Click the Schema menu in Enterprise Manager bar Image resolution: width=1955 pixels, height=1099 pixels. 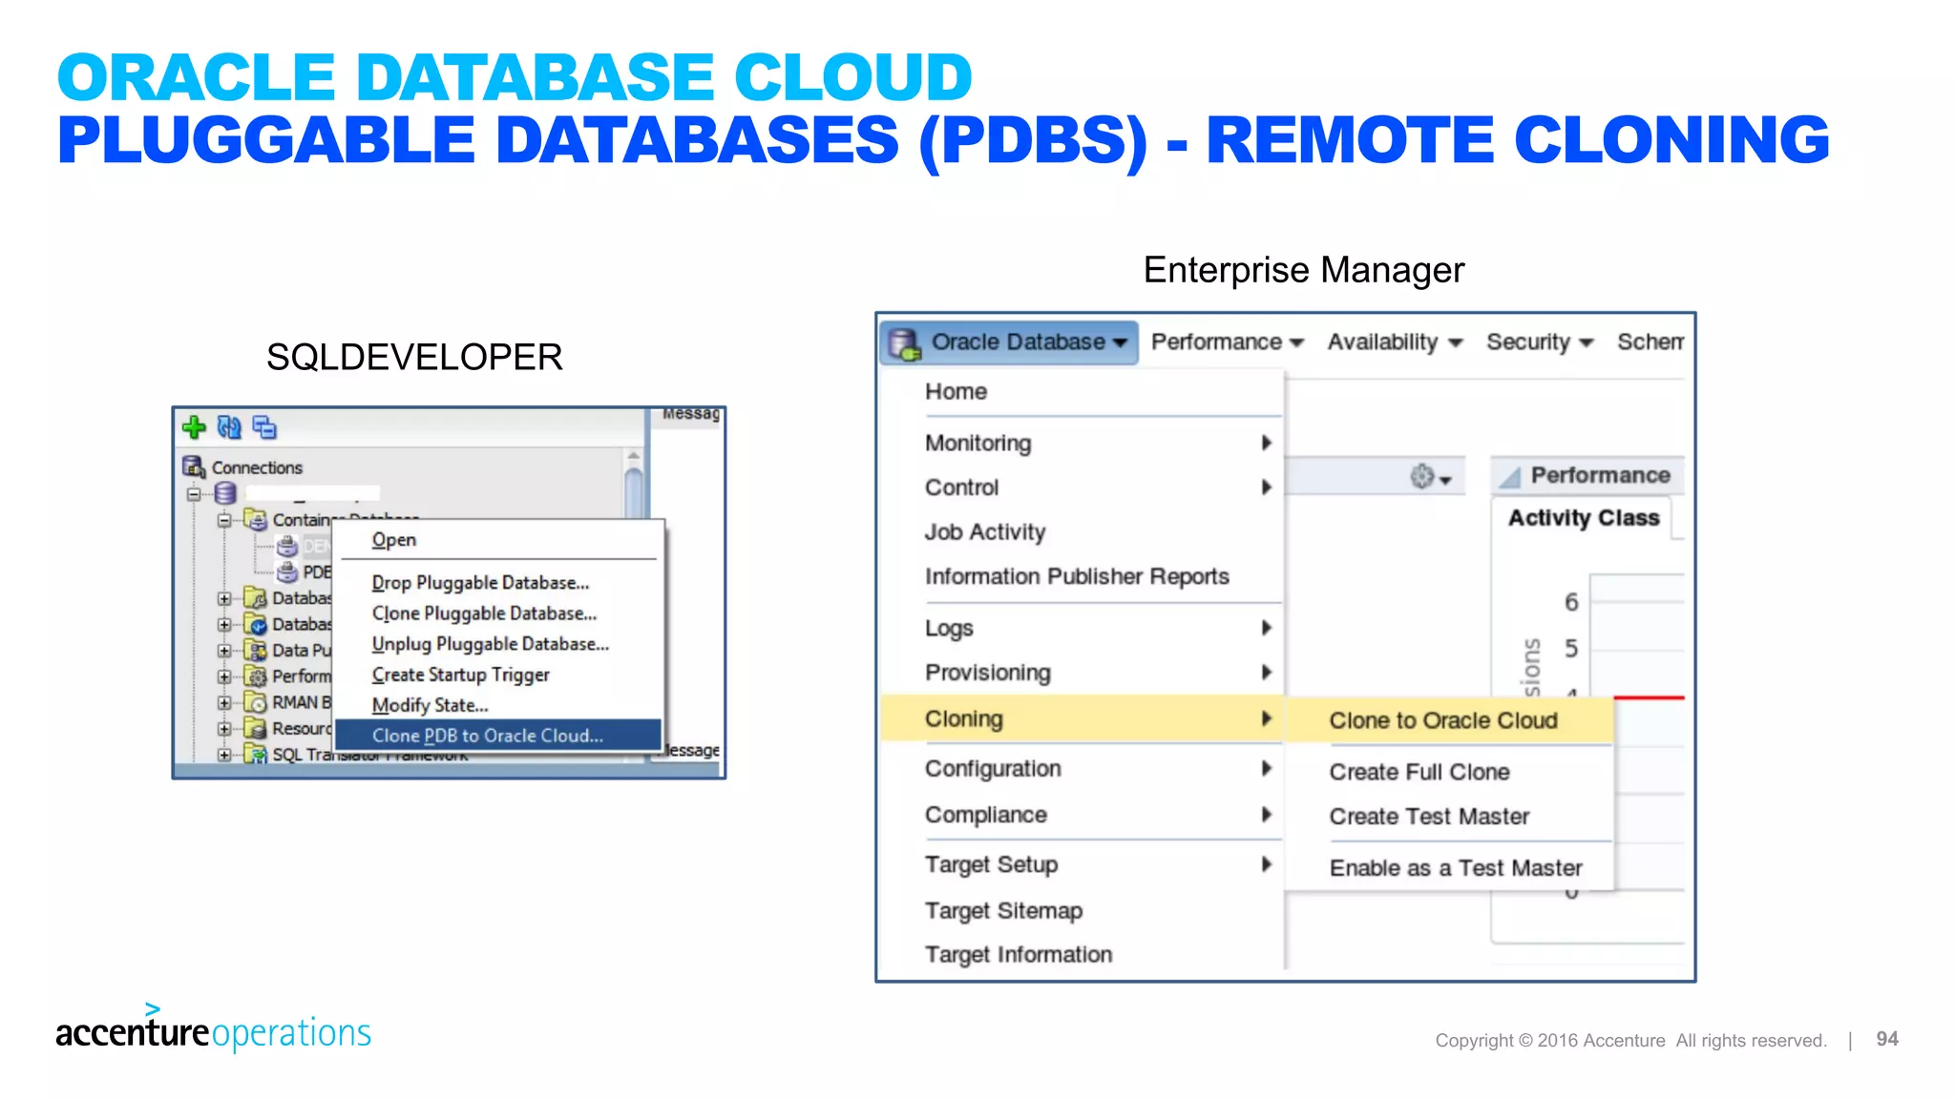pos(1650,342)
